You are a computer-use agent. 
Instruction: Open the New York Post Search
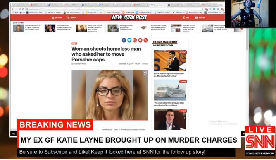click(71, 17)
